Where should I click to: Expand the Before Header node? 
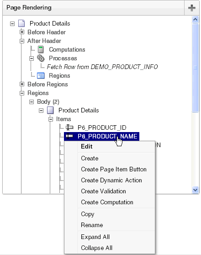tap(22, 32)
